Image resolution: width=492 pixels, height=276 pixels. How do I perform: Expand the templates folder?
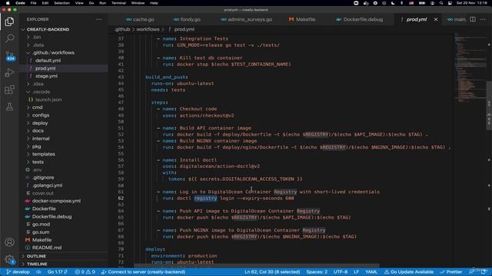pyautogui.click(x=43, y=154)
